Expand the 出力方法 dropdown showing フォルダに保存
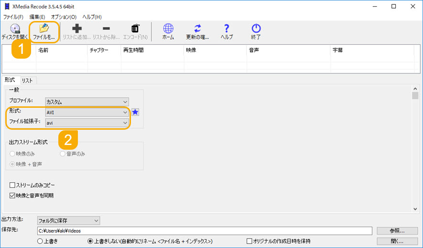423x248 pixels. pos(68,220)
